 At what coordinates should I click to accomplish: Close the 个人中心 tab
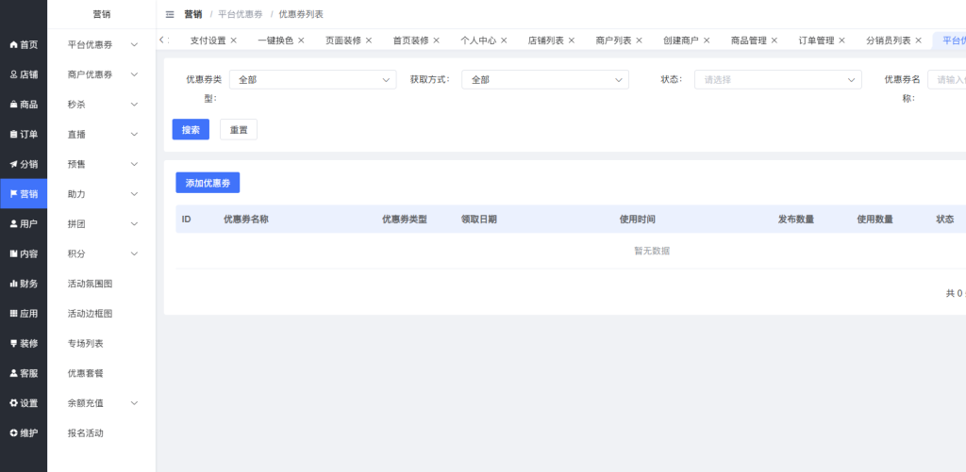coord(504,40)
